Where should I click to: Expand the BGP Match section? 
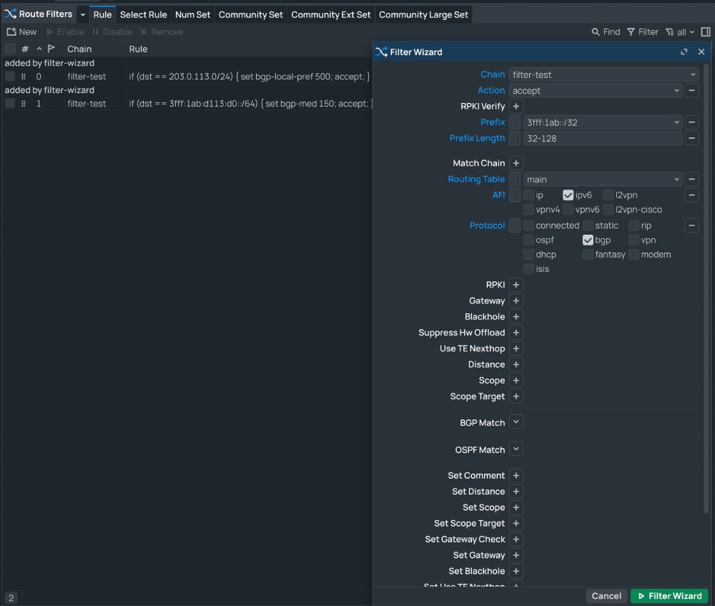pos(516,422)
